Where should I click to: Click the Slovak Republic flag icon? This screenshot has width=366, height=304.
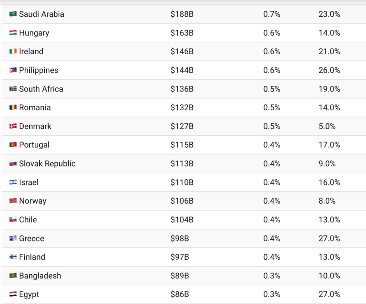click(13, 164)
